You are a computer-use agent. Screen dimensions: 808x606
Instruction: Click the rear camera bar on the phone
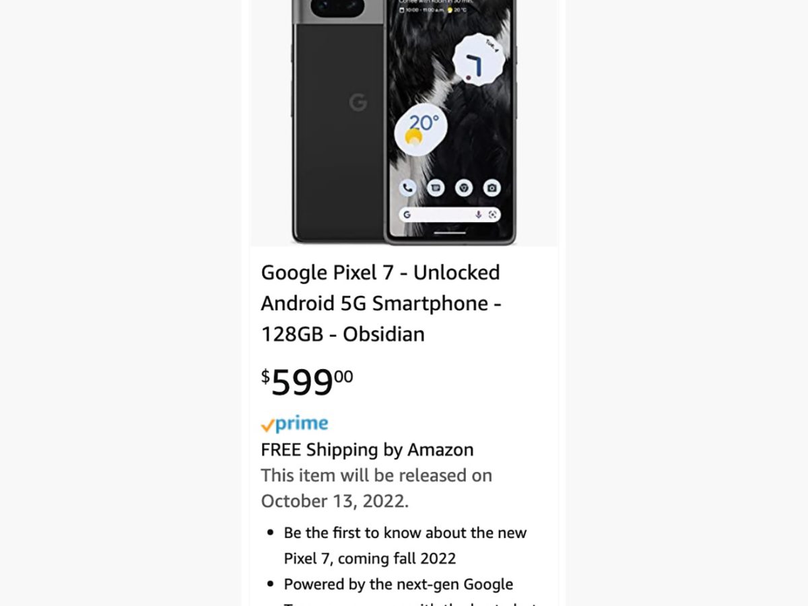pos(337,8)
